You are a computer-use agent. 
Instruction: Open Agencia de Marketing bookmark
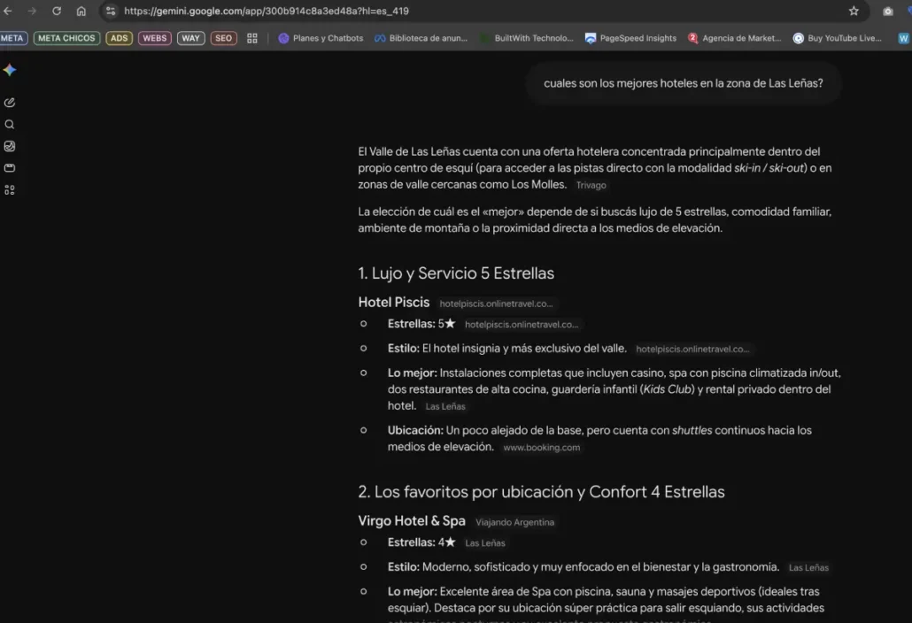point(735,38)
